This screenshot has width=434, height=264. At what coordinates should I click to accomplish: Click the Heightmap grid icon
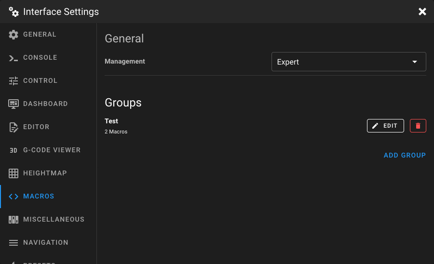point(14,173)
